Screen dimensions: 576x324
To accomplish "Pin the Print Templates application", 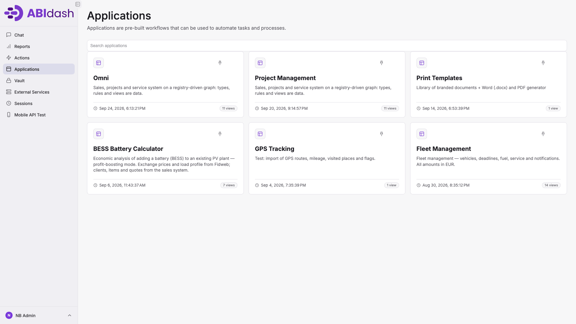I will 543,63.
